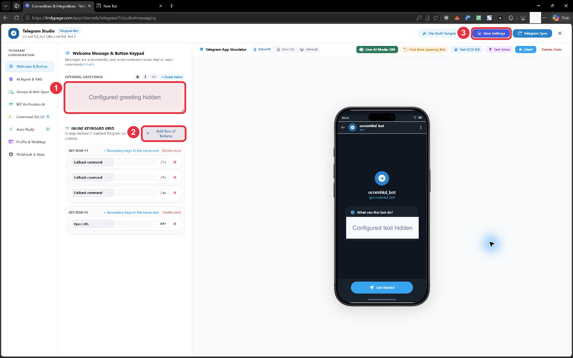573x358 pixels.
Task: Click the browser extensions puzzle icon
Action: (511, 18)
